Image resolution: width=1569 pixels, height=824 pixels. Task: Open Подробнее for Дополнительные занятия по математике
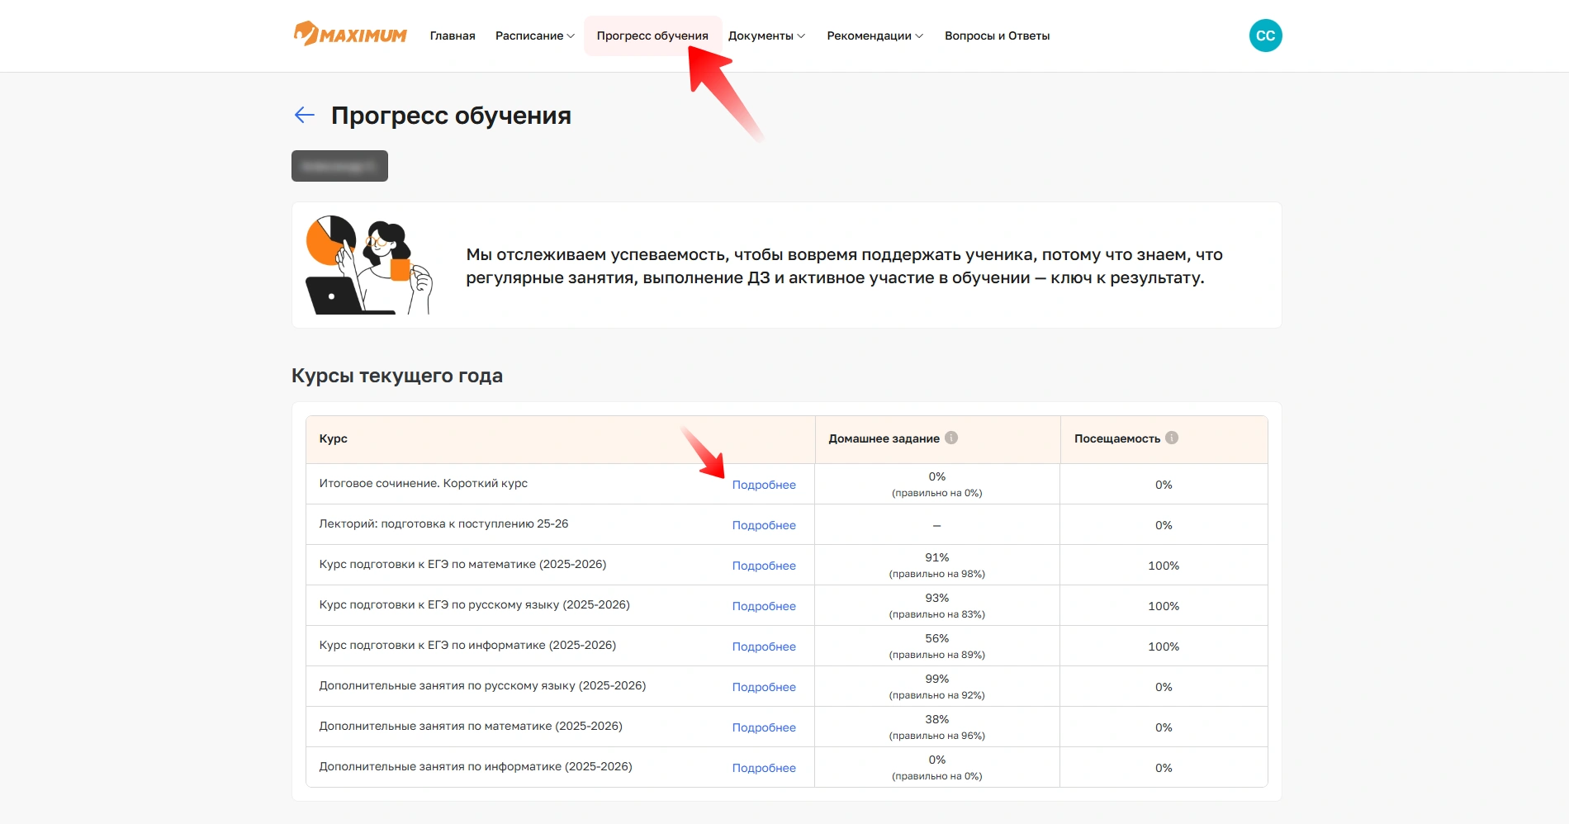pos(764,727)
